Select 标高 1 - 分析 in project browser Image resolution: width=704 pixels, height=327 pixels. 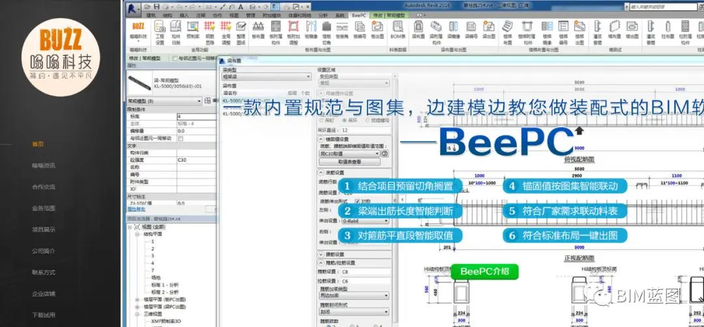(164, 285)
